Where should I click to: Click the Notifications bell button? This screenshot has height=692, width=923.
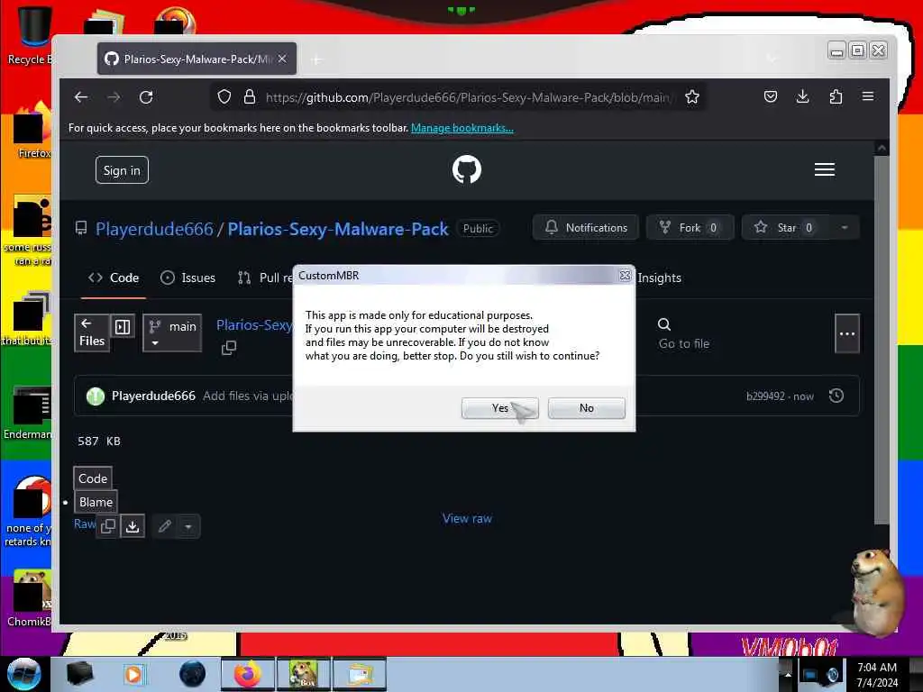[x=586, y=227]
